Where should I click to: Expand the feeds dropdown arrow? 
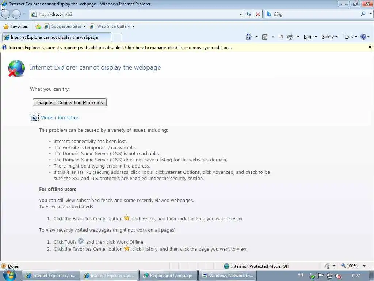click(272, 37)
